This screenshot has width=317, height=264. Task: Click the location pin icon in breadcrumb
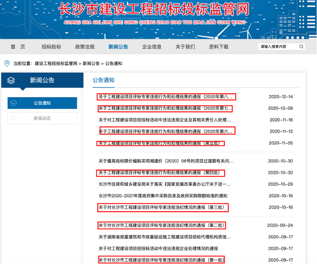(x=6, y=62)
